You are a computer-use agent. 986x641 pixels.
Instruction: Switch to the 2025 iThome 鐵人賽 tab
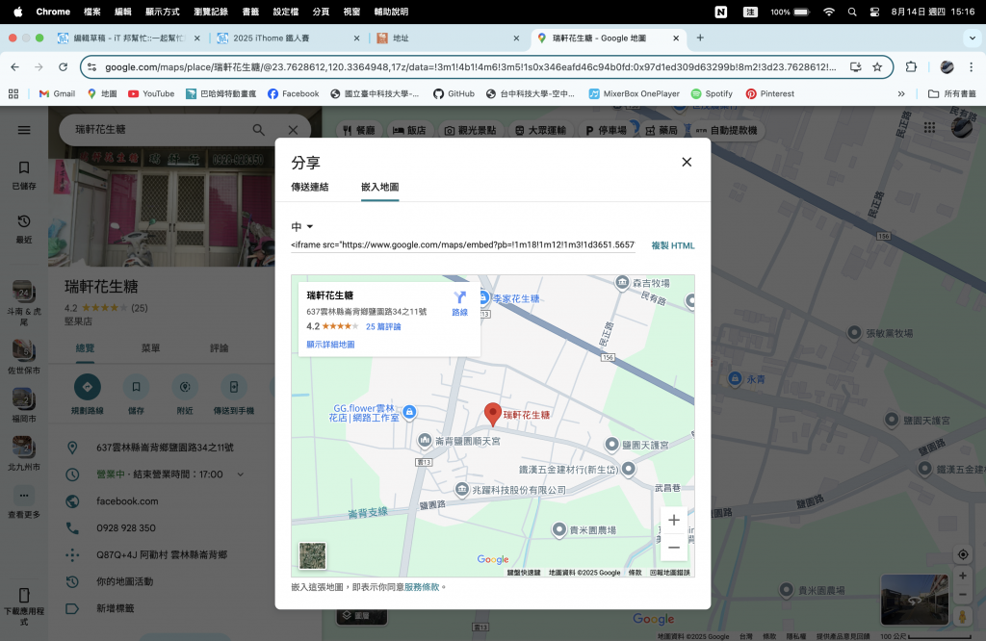click(289, 38)
